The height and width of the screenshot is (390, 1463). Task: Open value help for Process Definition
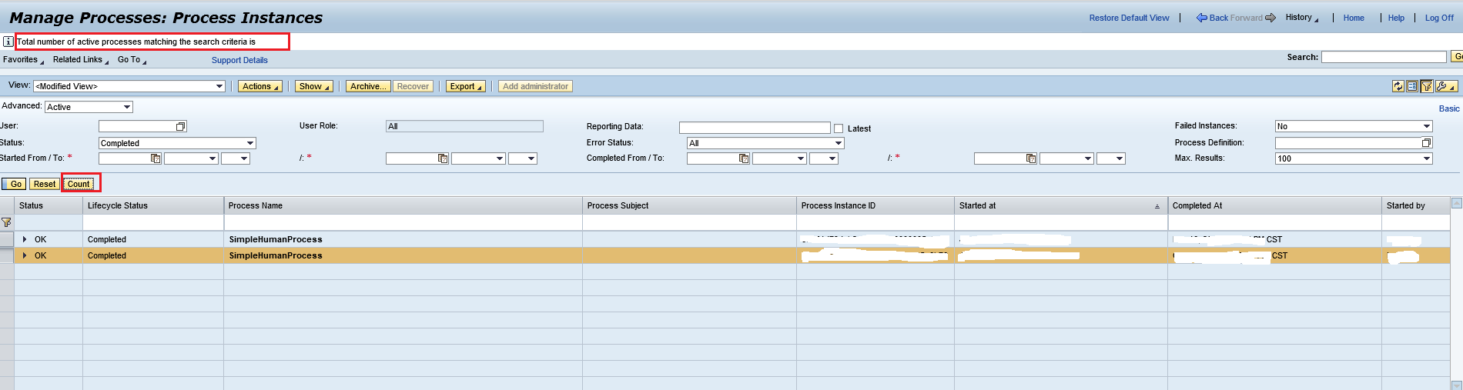[x=1426, y=143]
